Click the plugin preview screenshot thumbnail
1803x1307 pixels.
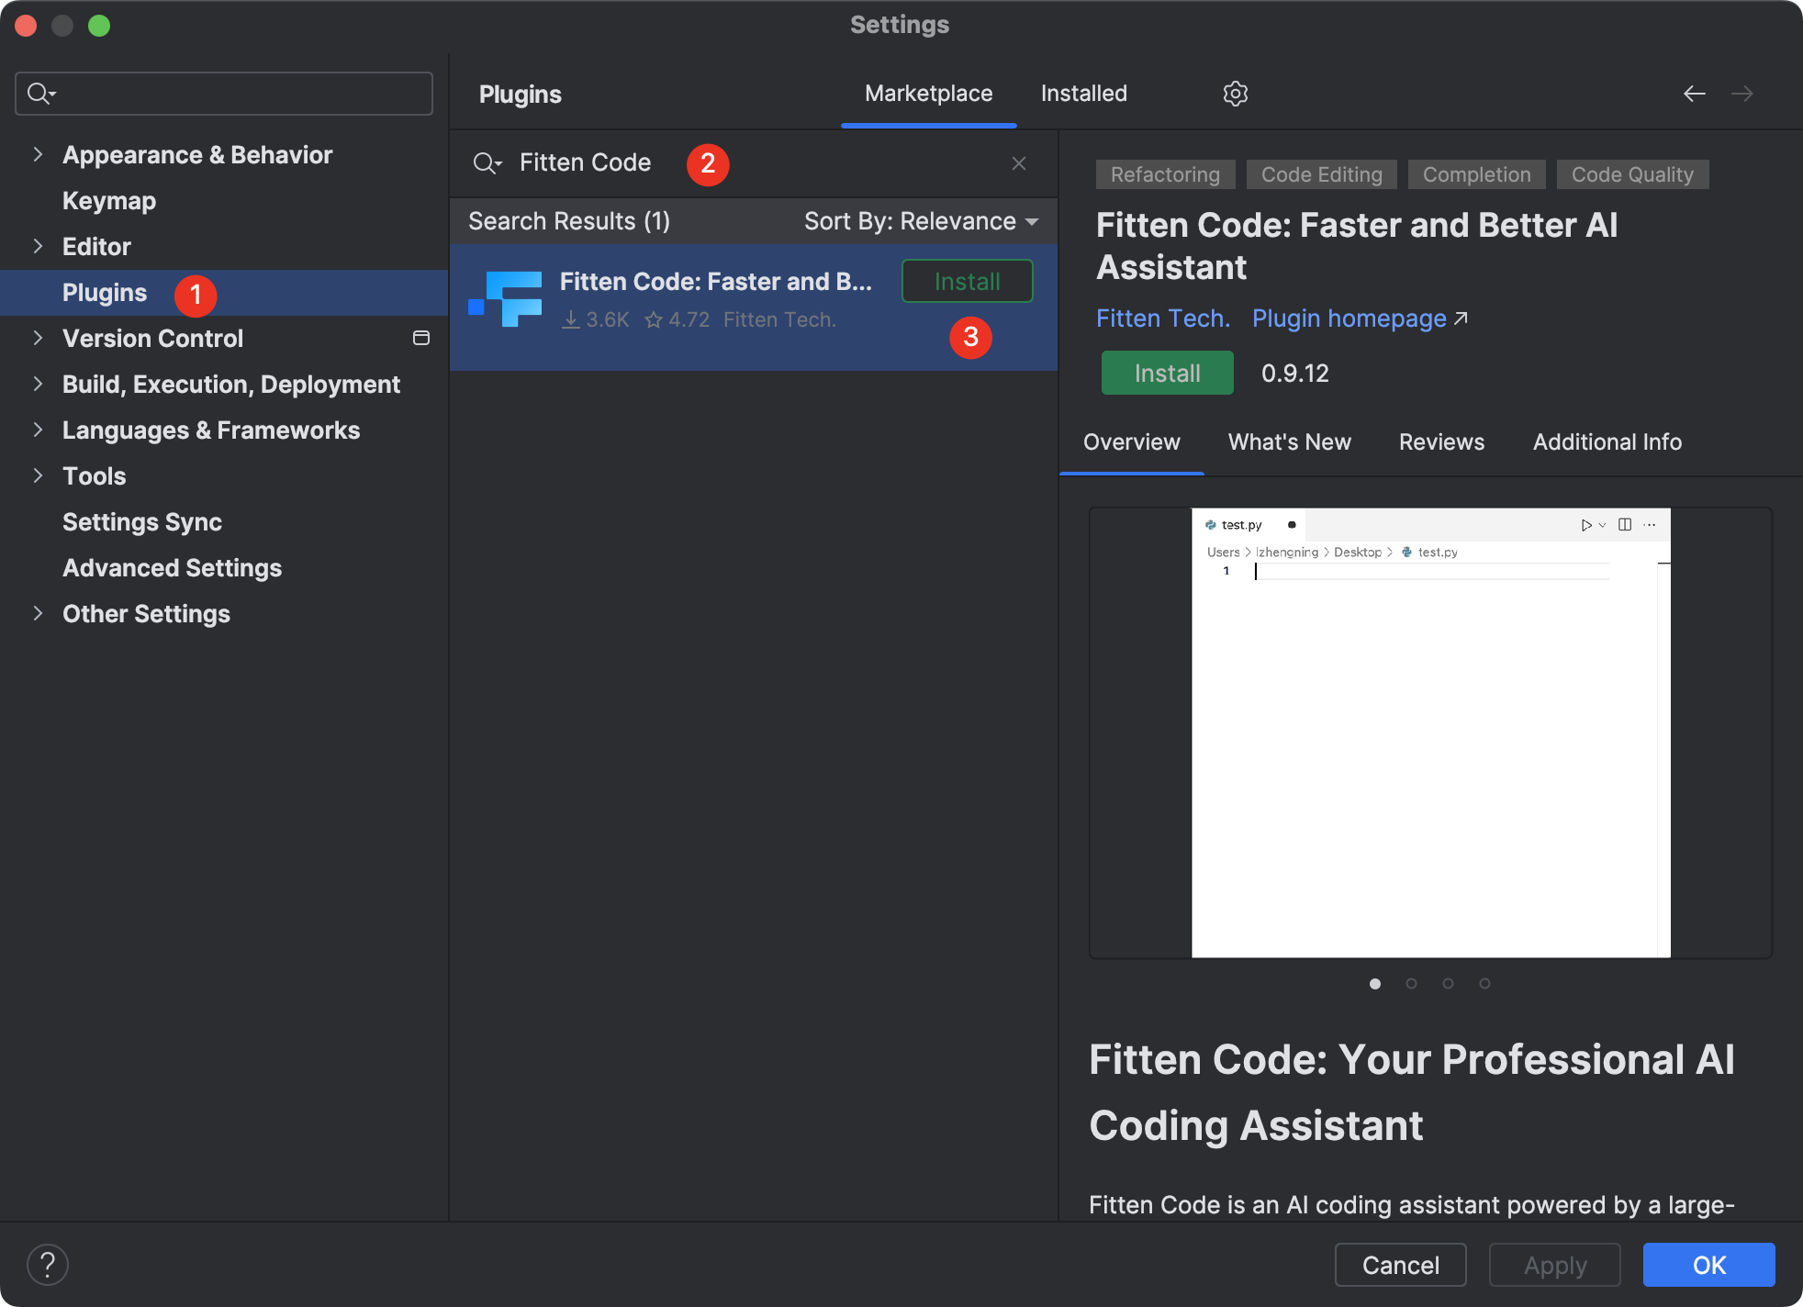coord(1430,732)
